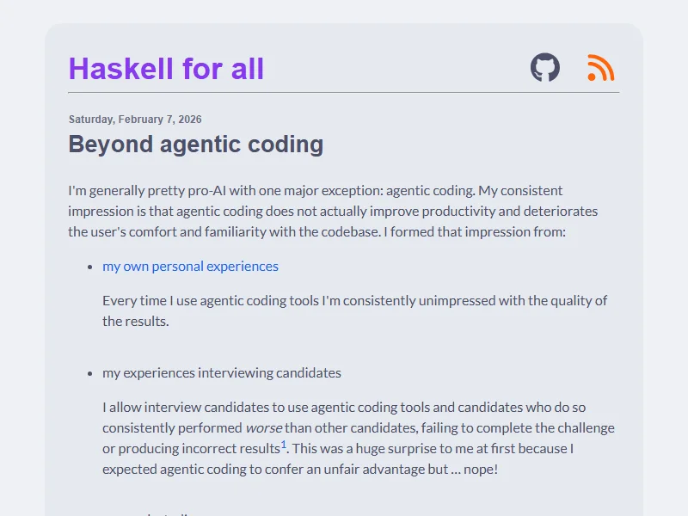Click the bullet dot before "my own personal experiences"

[89, 267]
